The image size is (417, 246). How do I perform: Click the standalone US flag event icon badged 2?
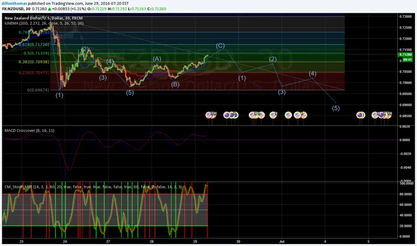coord(273,115)
